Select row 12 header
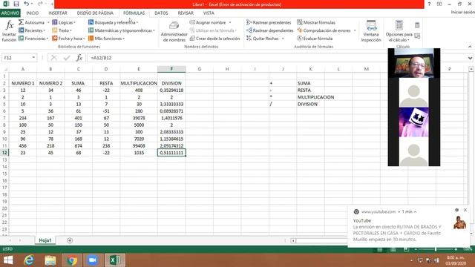The height and width of the screenshot is (267, 475). 4,153
